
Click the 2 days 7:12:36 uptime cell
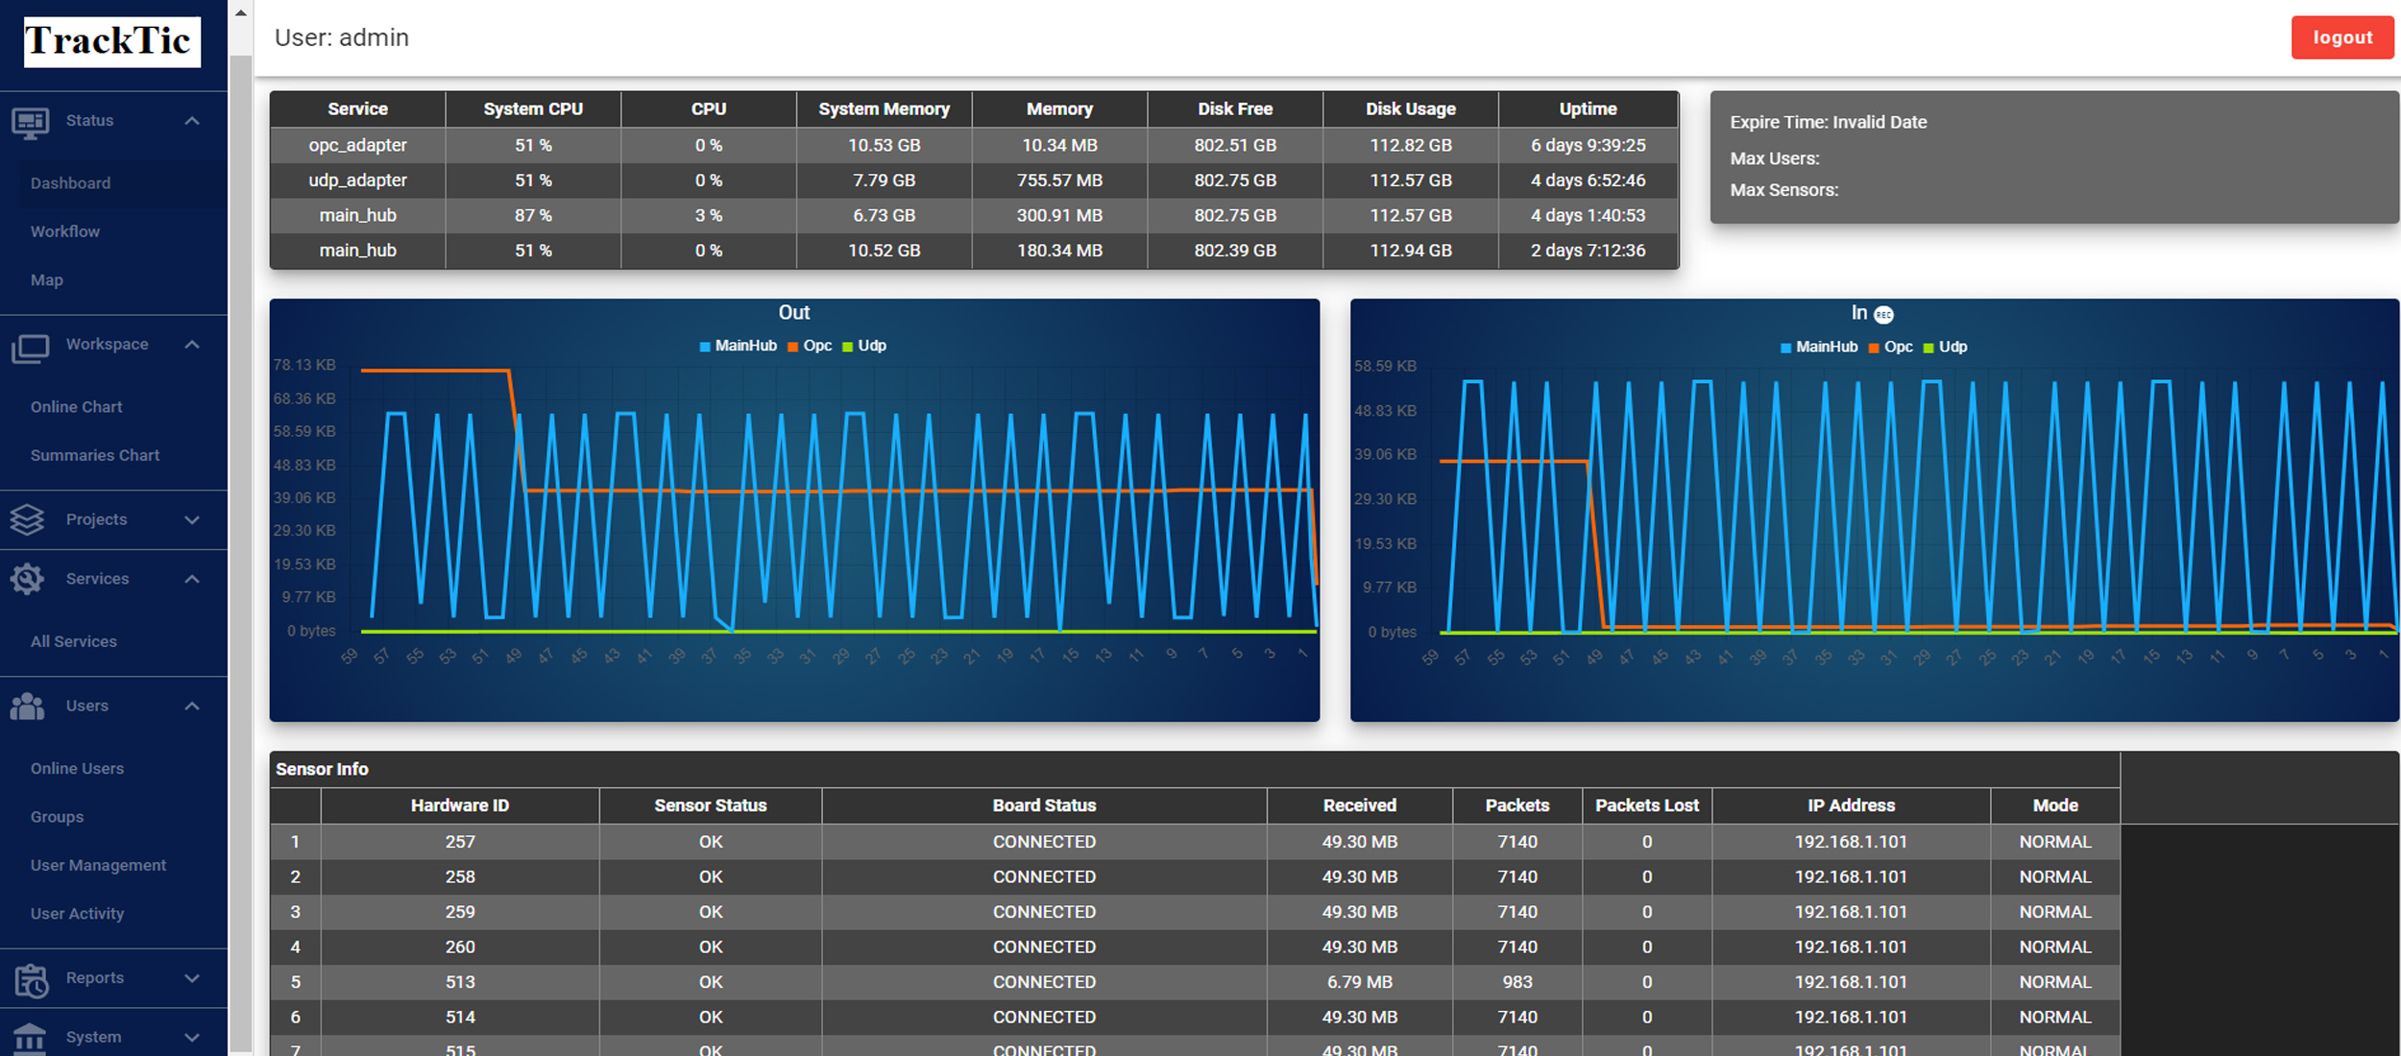[x=1588, y=251]
